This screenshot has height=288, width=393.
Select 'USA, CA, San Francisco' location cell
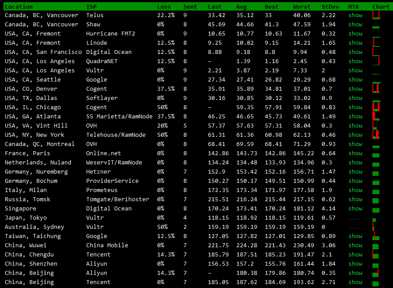(x=43, y=52)
